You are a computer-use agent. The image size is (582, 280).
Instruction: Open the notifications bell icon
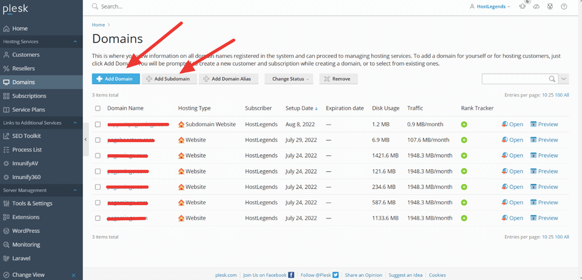523,6
